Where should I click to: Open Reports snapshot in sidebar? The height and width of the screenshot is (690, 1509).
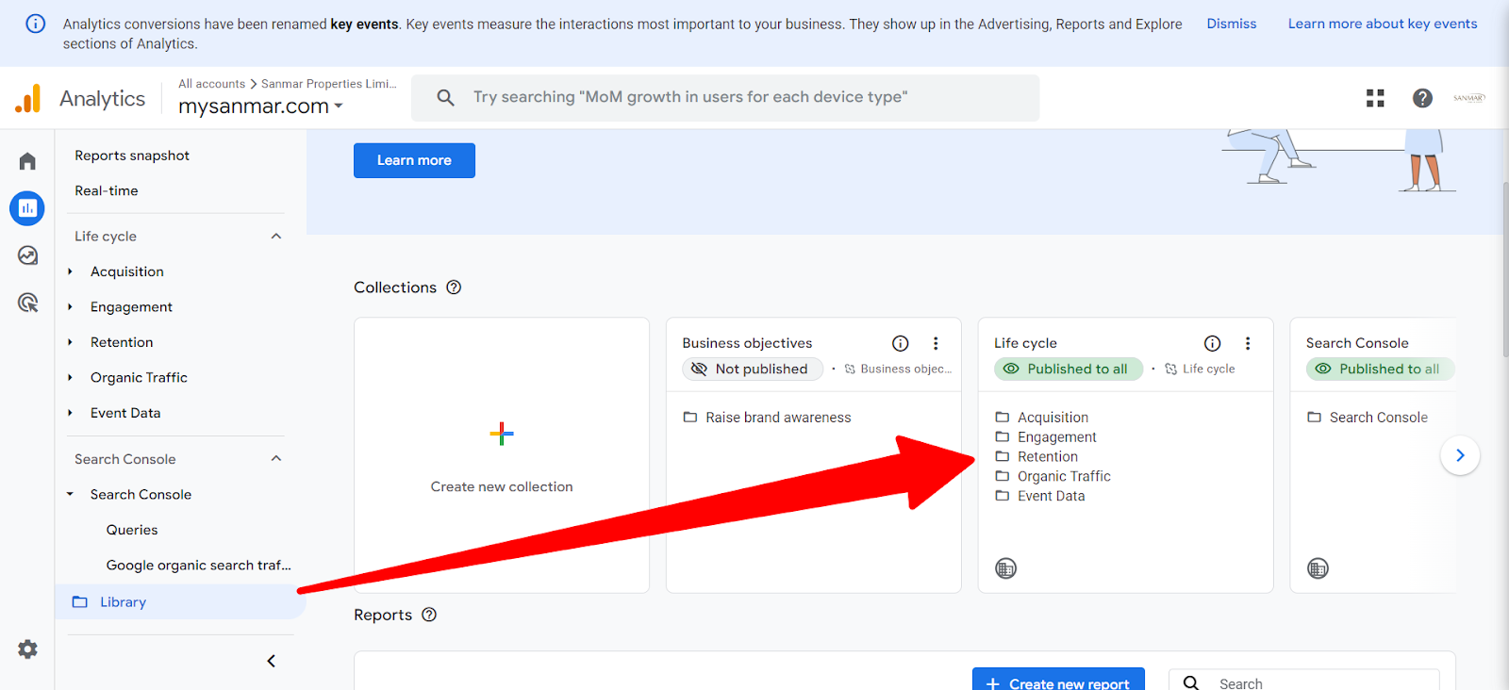tap(132, 156)
